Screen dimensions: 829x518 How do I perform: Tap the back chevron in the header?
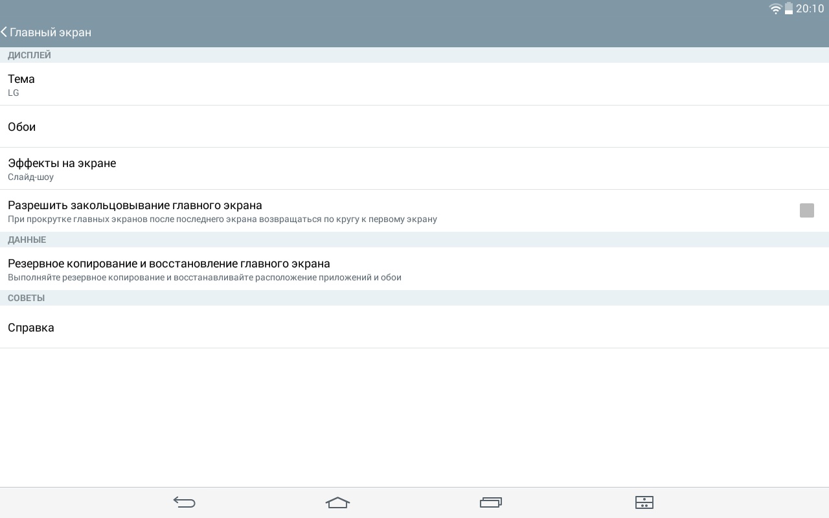tap(5, 32)
